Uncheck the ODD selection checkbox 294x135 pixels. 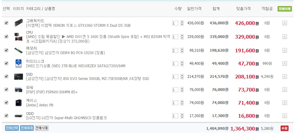(6, 116)
